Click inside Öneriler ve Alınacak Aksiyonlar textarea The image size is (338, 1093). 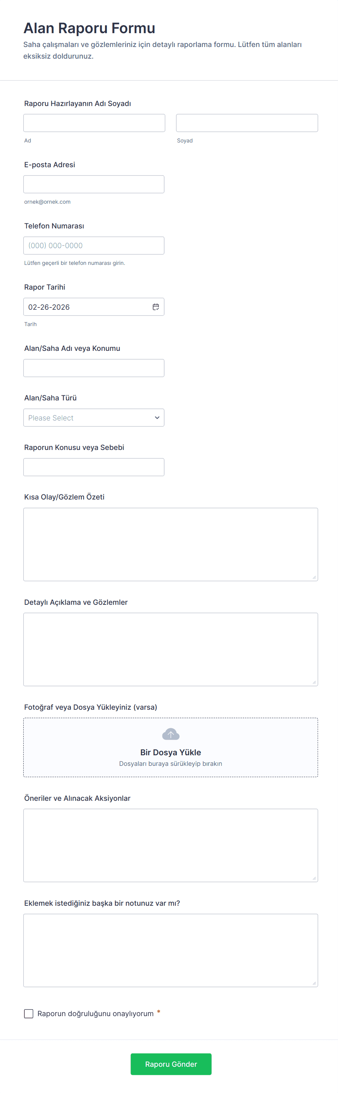click(170, 845)
